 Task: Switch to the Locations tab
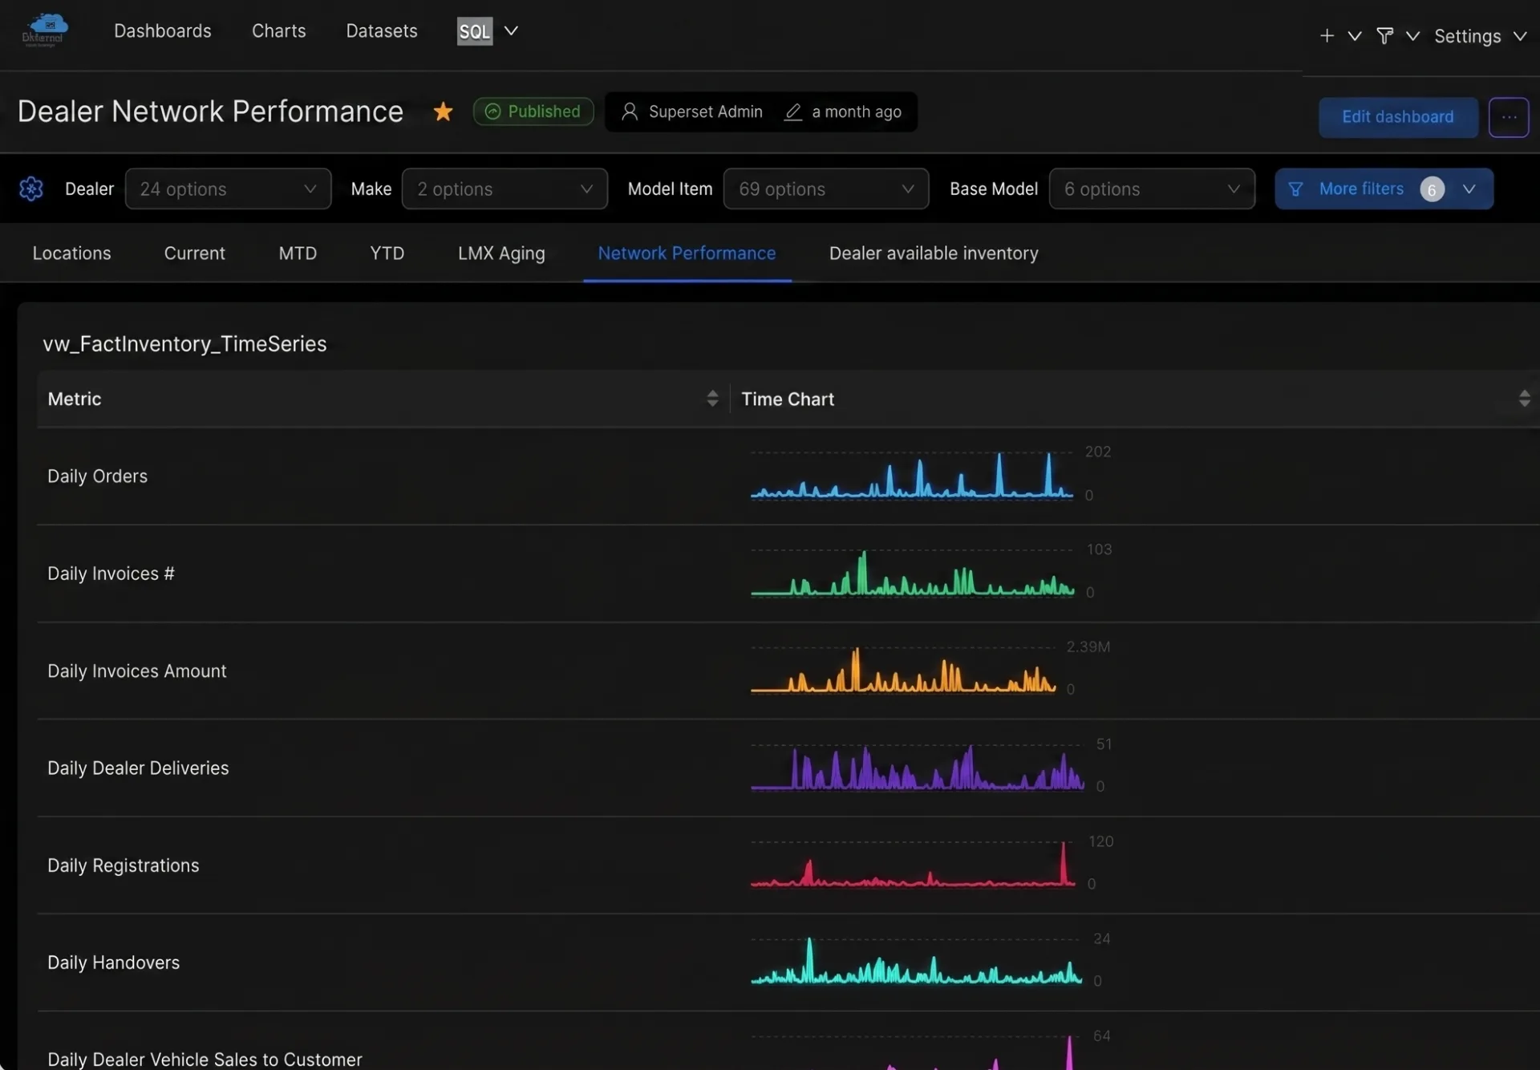[x=71, y=253]
